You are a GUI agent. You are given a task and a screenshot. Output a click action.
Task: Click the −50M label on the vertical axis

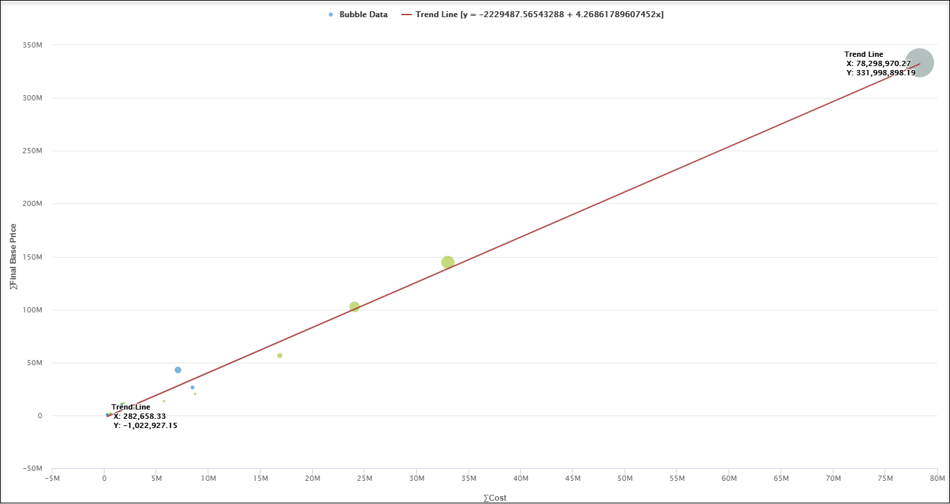31,468
